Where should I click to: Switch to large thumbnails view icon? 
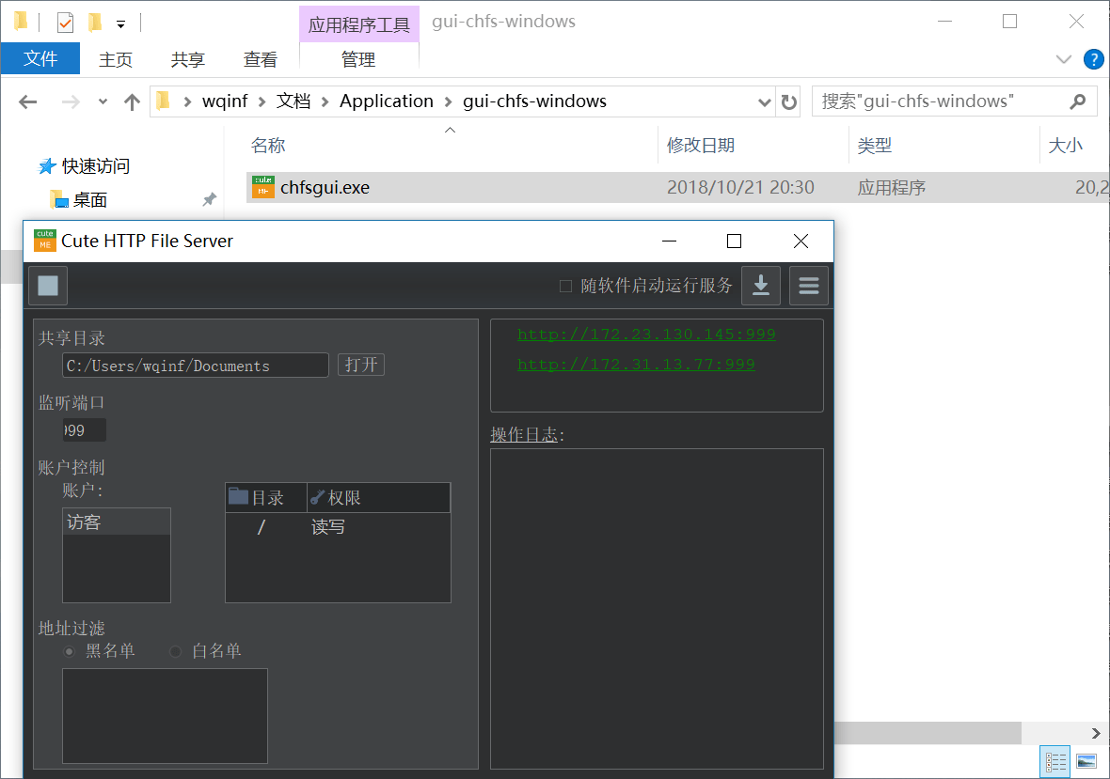click(x=1086, y=760)
